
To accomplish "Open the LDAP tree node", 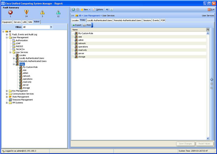I will click(x=16, y=43).
